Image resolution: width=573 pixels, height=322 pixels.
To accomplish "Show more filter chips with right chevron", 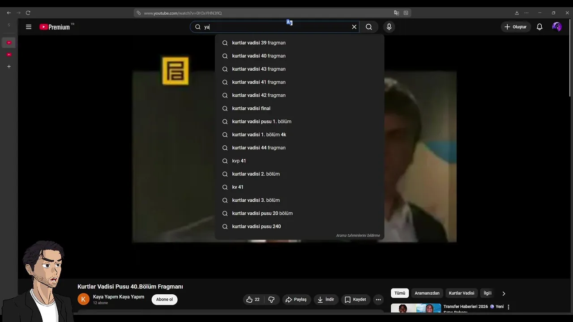I will pyautogui.click(x=504, y=294).
